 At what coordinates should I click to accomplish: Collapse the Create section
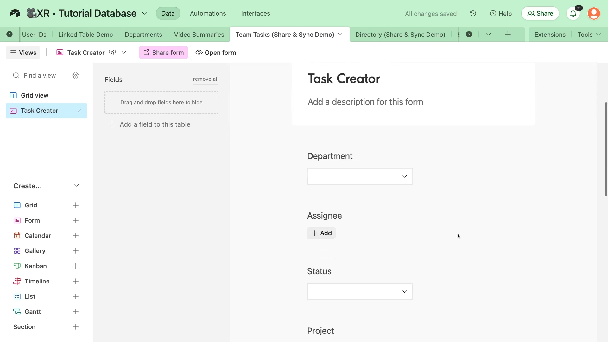[x=76, y=186]
